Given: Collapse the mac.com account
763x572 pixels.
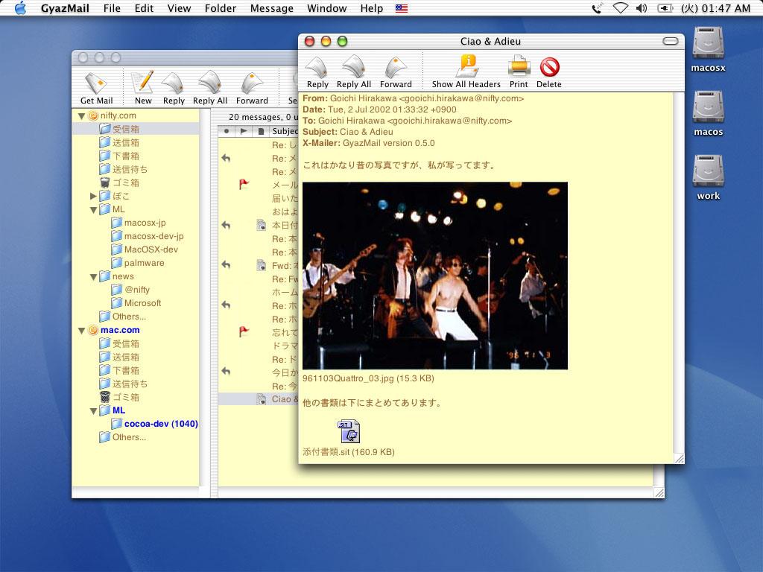Looking at the screenshot, I should tap(81, 330).
